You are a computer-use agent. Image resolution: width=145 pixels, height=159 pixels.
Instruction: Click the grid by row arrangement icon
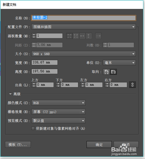69,36
